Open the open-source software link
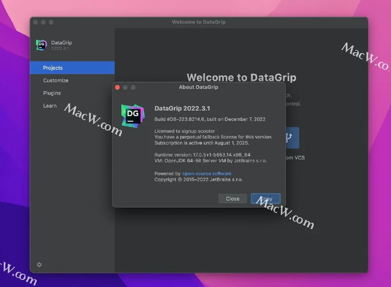The height and width of the screenshot is (287, 391). pyautogui.click(x=207, y=174)
